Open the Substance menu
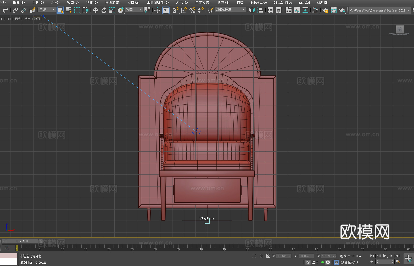Viewport: 414px width, 266px height. tap(259, 2)
